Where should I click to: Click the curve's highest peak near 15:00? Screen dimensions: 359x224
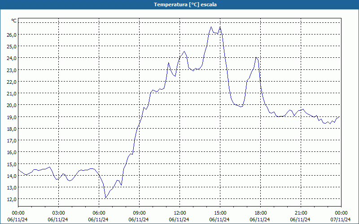pos(220,27)
